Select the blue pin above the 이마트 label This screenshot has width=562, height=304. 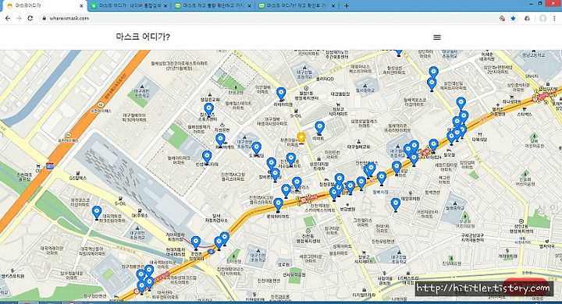(x=320, y=128)
